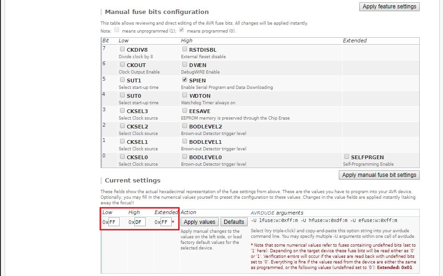
Task: Click the Apply values button
Action: pos(200,222)
